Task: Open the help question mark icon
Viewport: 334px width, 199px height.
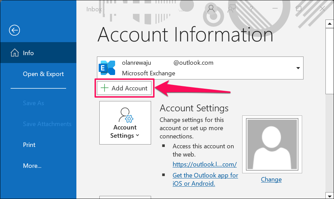Action: [251, 9]
